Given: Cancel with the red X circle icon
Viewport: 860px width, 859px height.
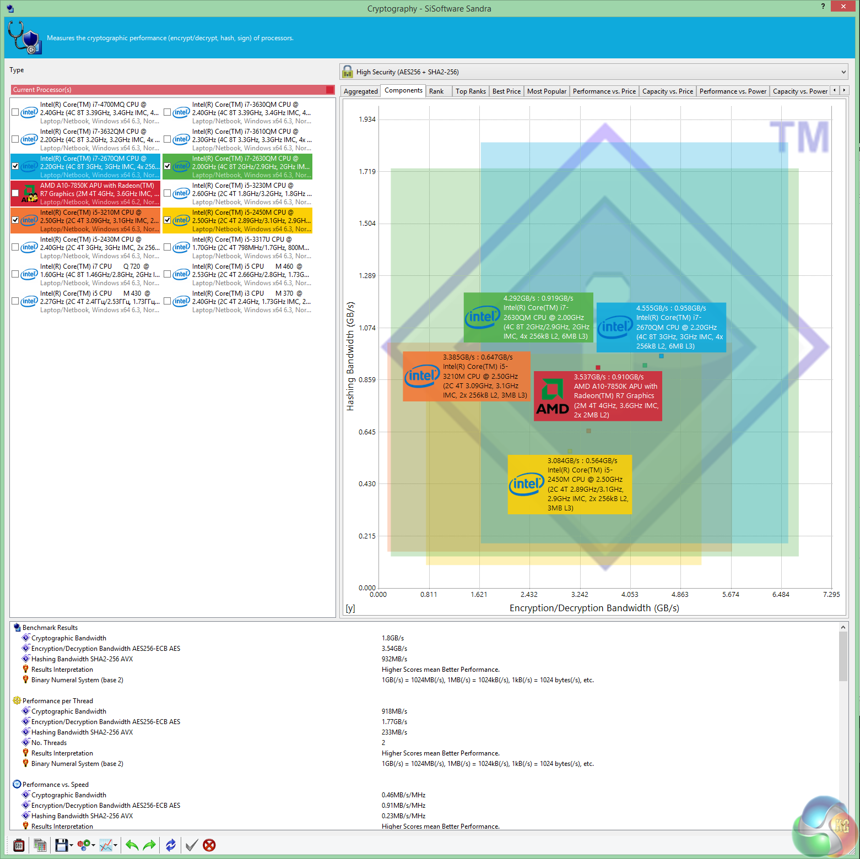Looking at the screenshot, I should click(x=209, y=845).
